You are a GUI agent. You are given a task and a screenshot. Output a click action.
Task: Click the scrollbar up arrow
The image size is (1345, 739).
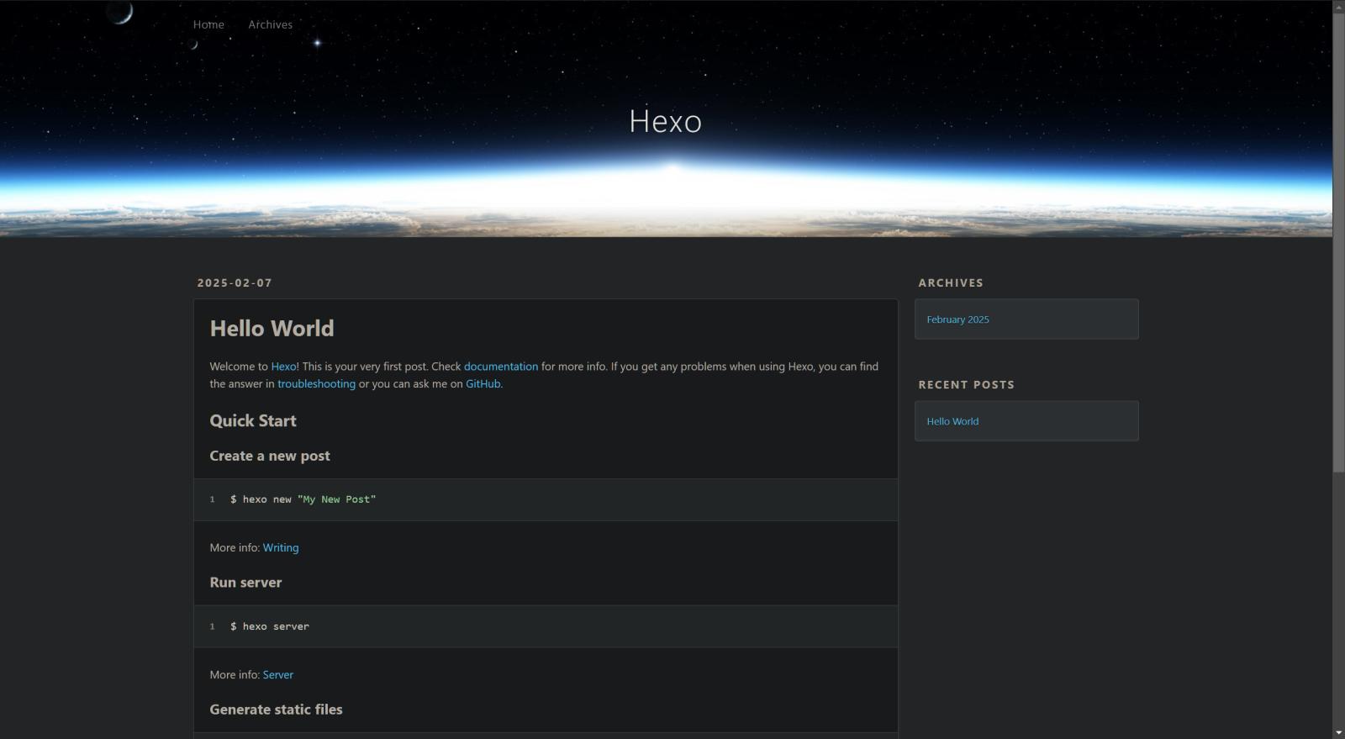coord(1338,7)
